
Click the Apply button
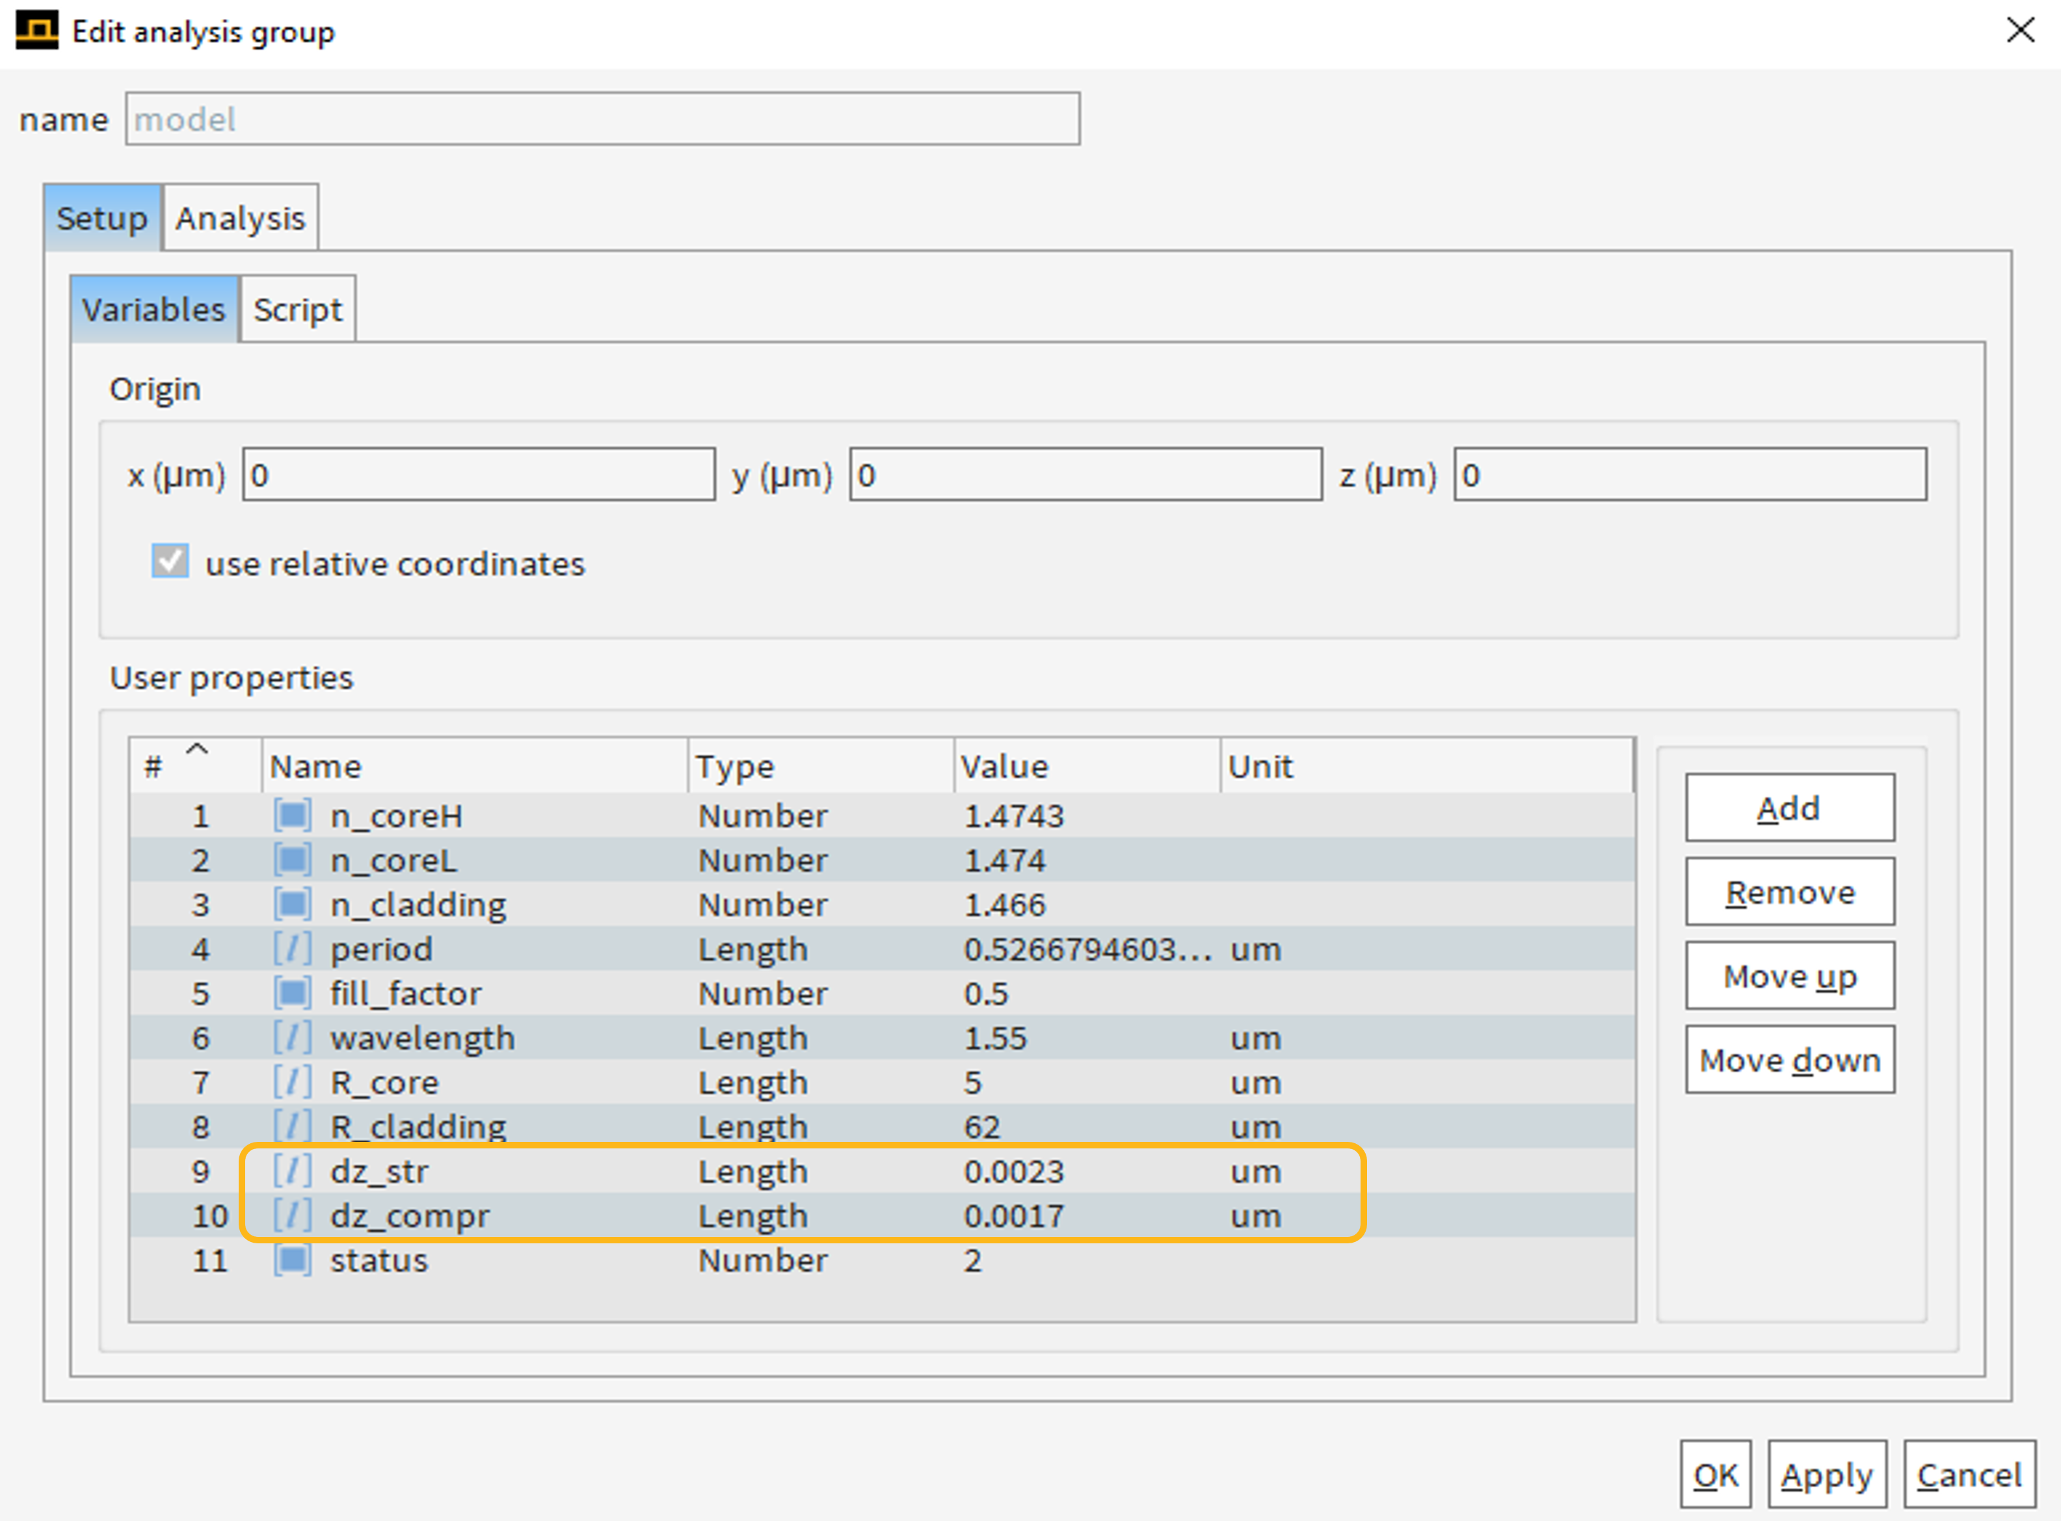[x=1827, y=1475]
